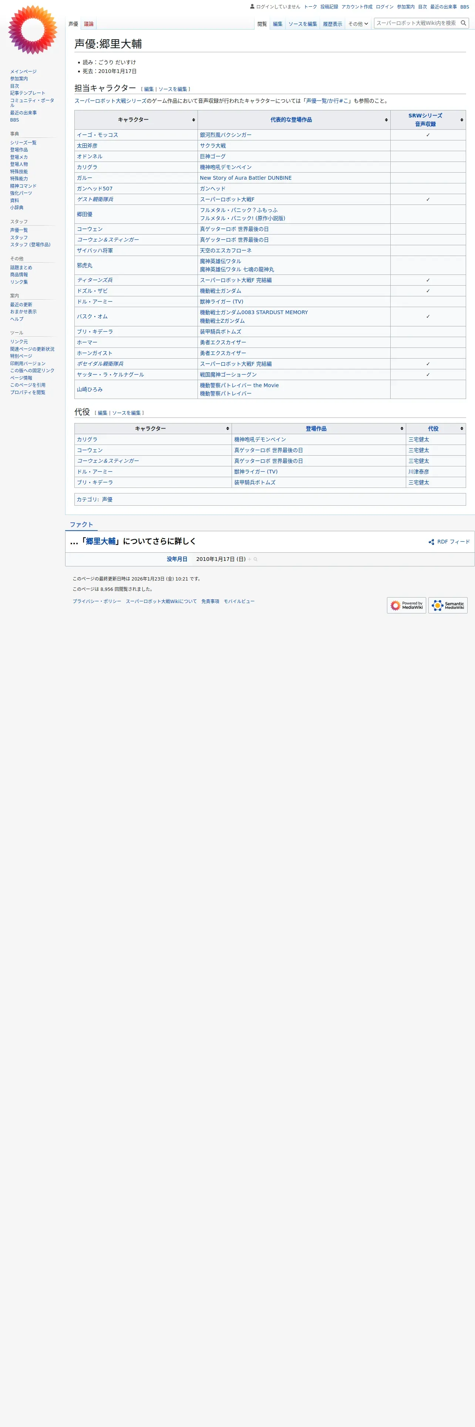Open the 履歴表示 tab
475x1427 pixels.
(332, 24)
